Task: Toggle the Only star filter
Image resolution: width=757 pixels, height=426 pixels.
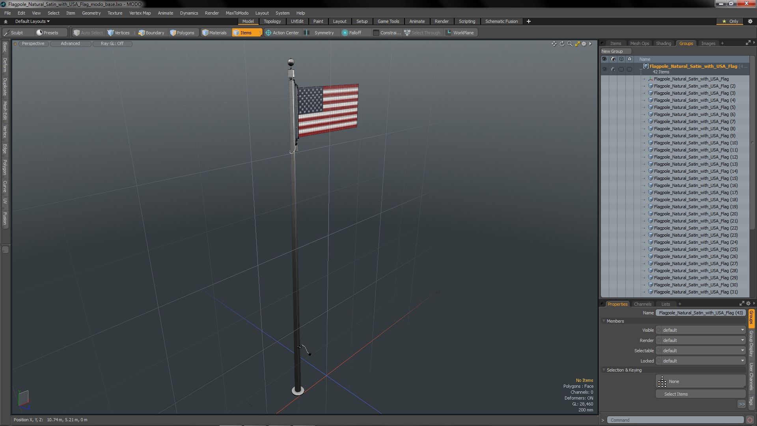Action: coord(730,21)
